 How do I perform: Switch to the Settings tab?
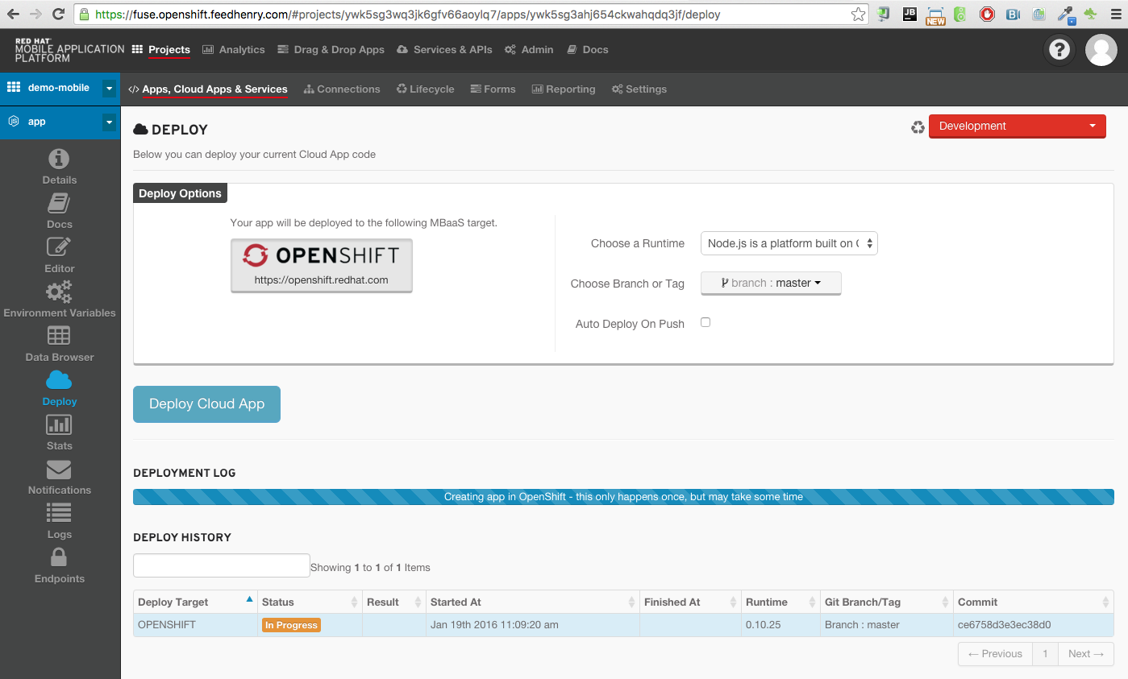[639, 89]
